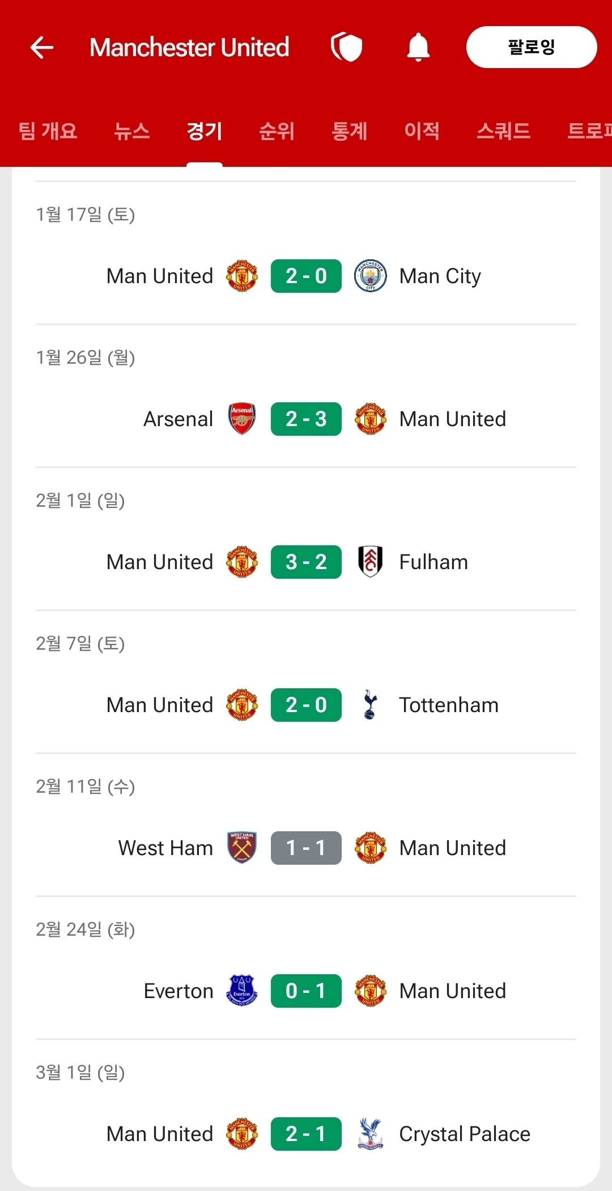Open the 순위 standings tab
Viewport: 612px width, 1191px height.
277,131
